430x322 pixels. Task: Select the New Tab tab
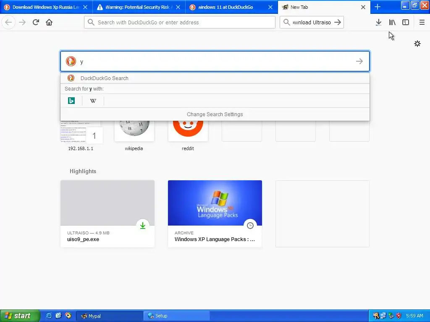pos(324,7)
